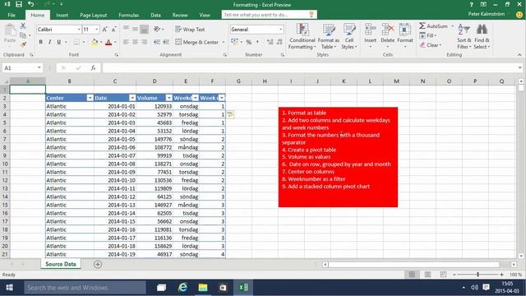Click the Peter Kalmström account name
Image resolution: width=526 pixels, height=296 pixels.
(486, 15)
